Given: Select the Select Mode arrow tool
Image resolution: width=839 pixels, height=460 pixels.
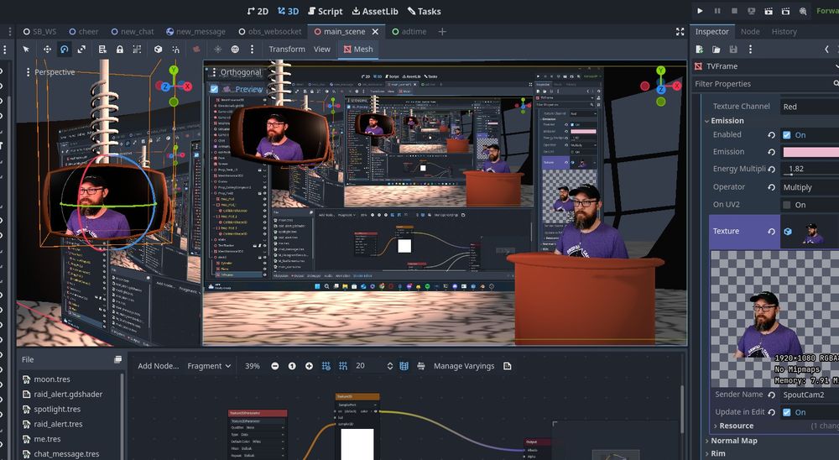Looking at the screenshot, I should click(26, 50).
